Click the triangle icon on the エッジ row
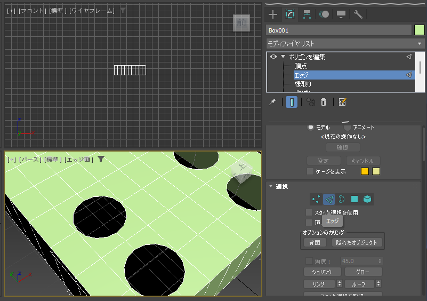 click(409, 75)
